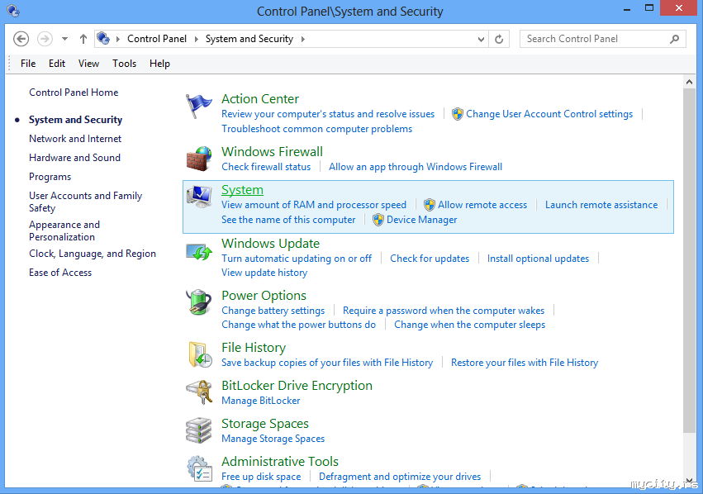The width and height of the screenshot is (703, 494).
Task: Click View amount of RAM and processor speed
Action: [314, 205]
